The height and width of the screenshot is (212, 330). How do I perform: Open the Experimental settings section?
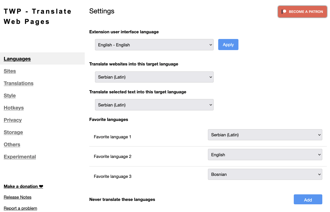pyautogui.click(x=20, y=157)
